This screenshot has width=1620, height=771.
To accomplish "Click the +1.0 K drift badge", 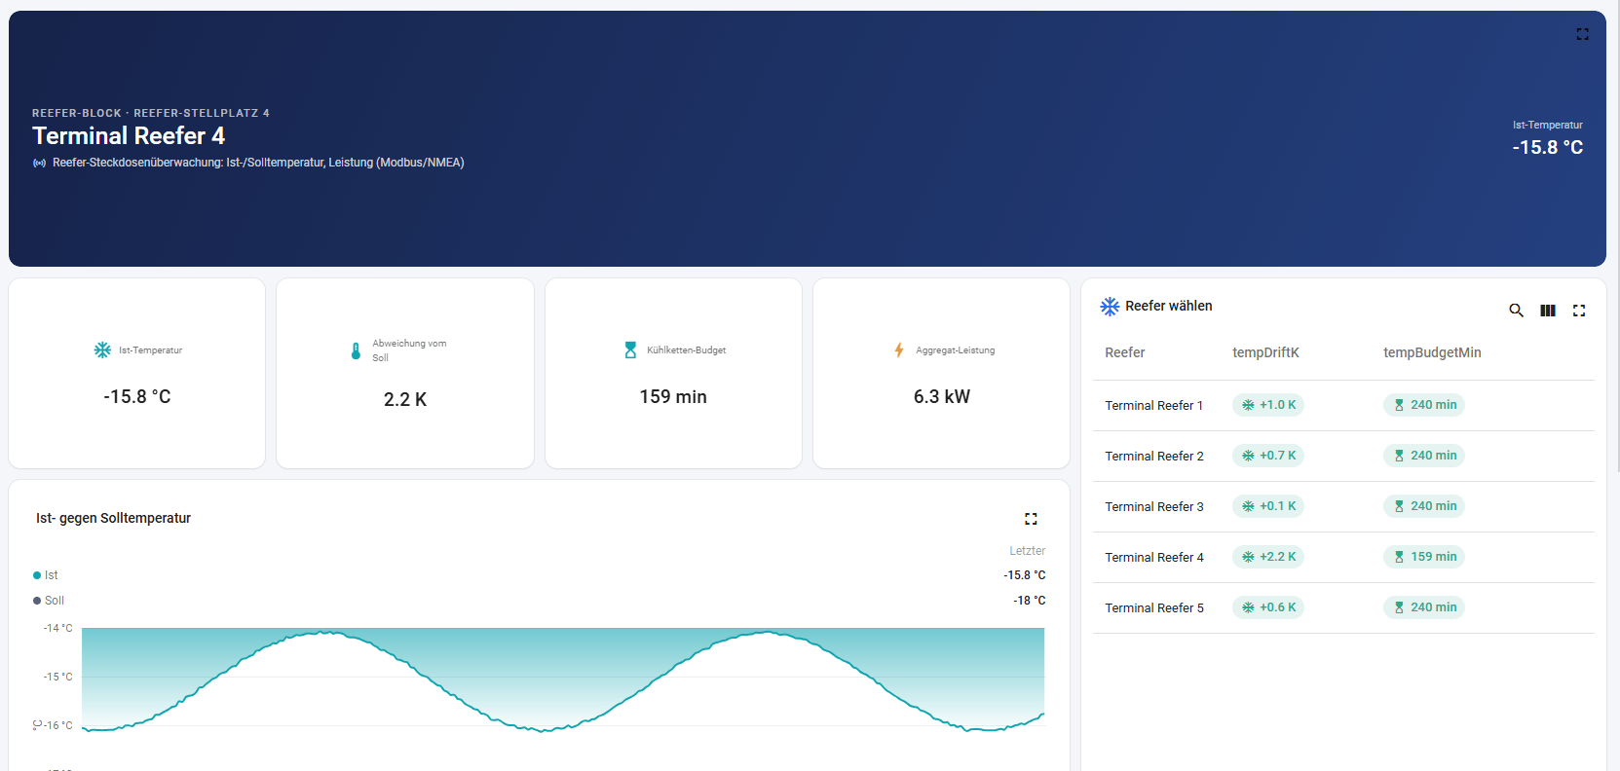I will [1268, 405].
